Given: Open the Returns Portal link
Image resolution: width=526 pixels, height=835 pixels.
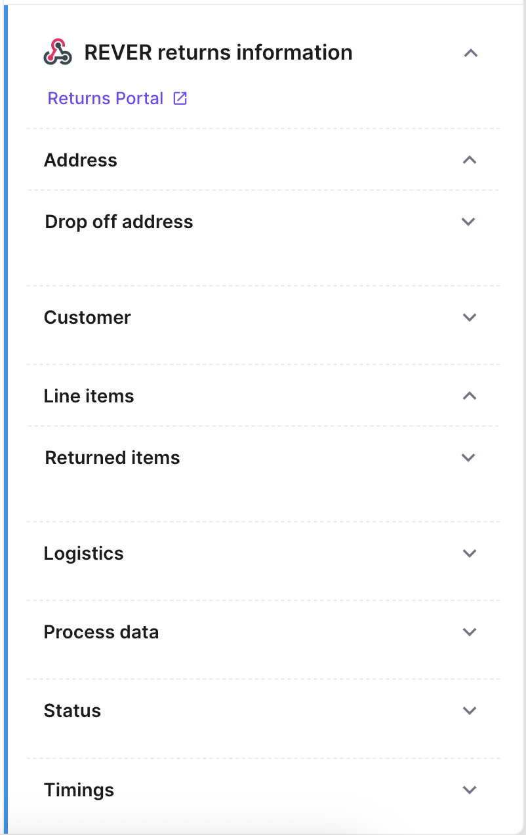Looking at the screenshot, I should tap(106, 98).
